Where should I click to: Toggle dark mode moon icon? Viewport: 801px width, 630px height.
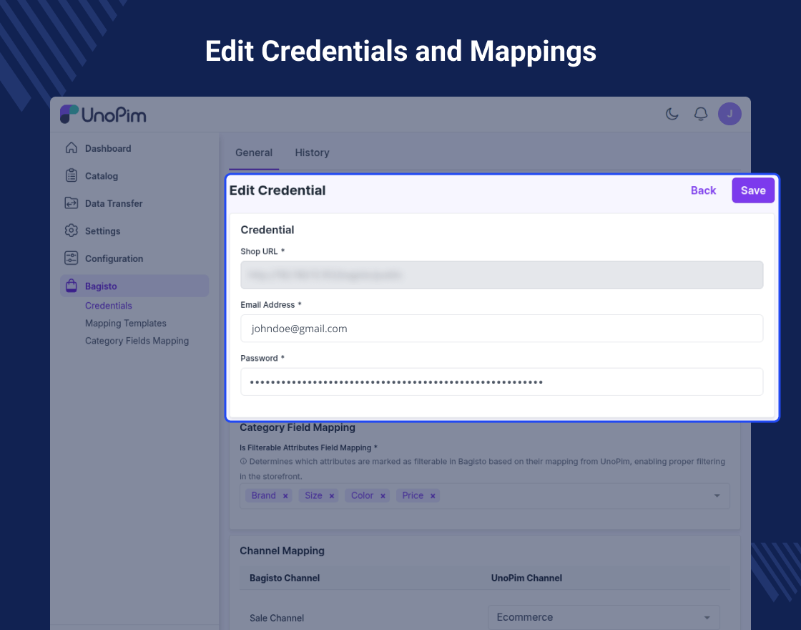pos(672,114)
